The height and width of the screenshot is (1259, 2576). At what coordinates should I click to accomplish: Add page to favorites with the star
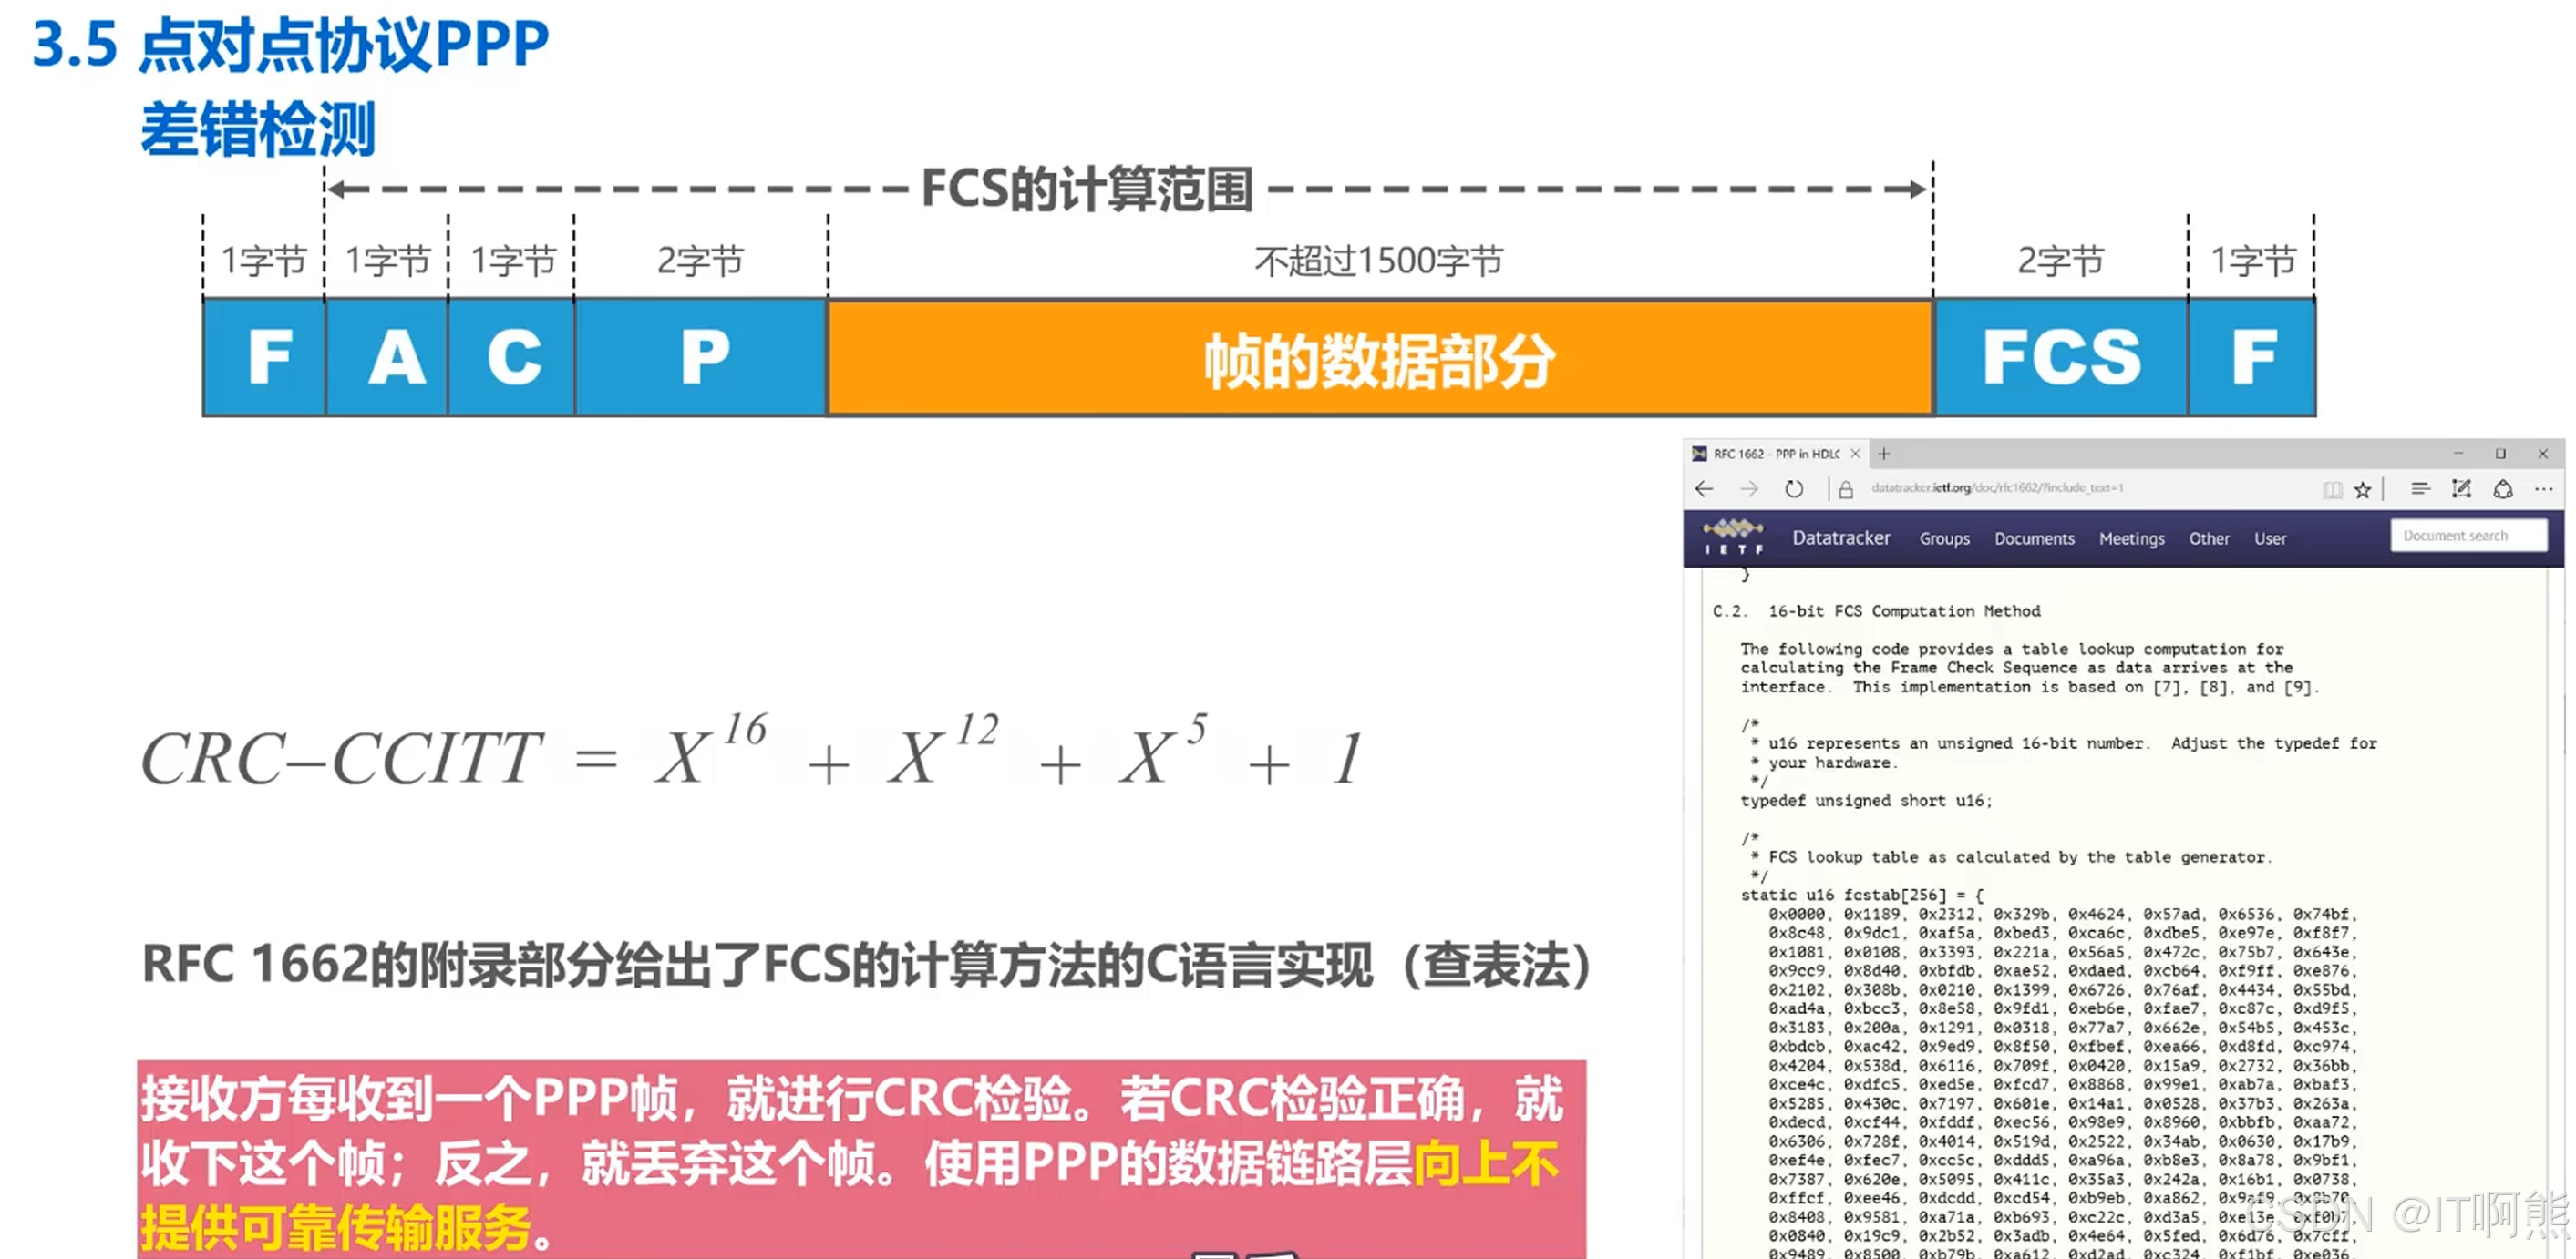(x=2363, y=488)
